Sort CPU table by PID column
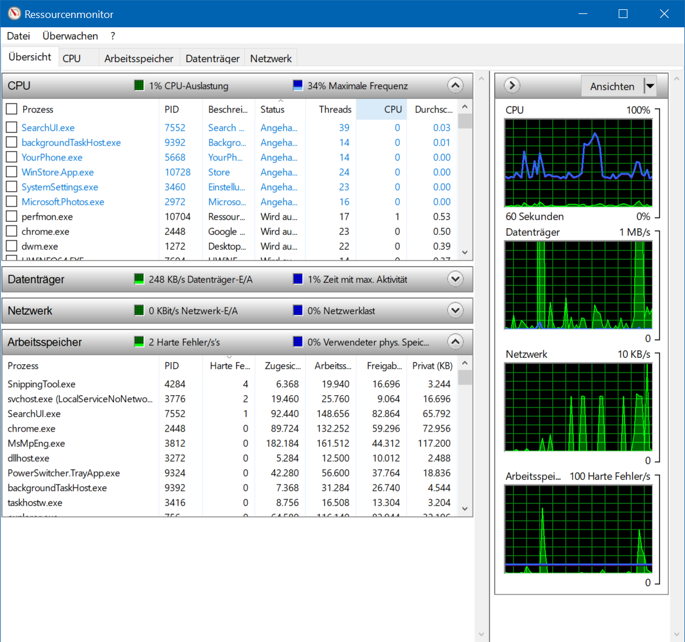Image resolution: width=685 pixels, height=642 pixels. [x=180, y=109]
